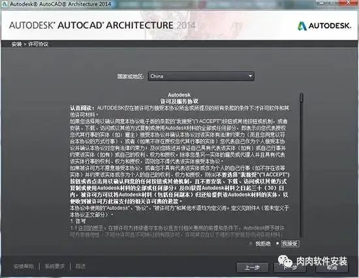Open the 安装帮助 installation help link

pos(23,266)
